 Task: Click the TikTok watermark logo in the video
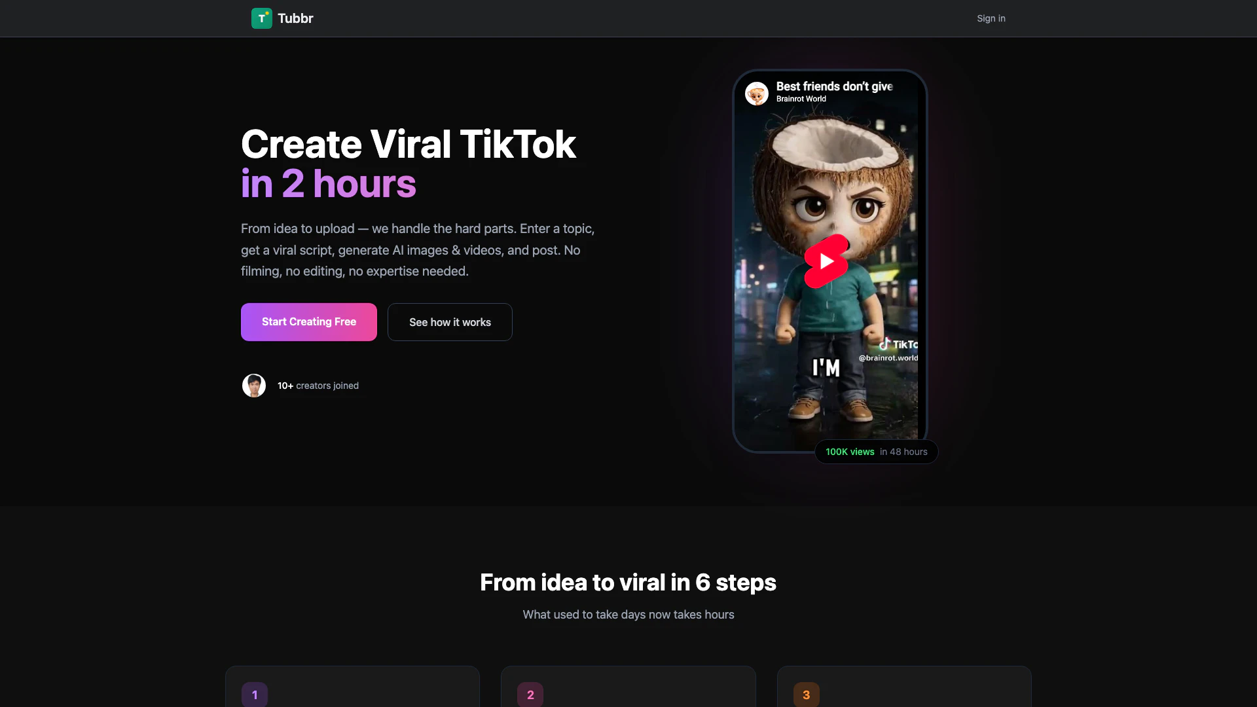pos(898,344)
